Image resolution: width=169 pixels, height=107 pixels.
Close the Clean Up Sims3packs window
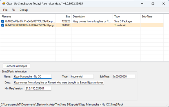[163, 4]
